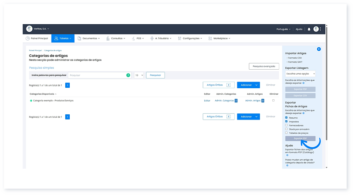Open the user avatar in top bar
This screenshot has height=195, width=353.
point(316,29)
